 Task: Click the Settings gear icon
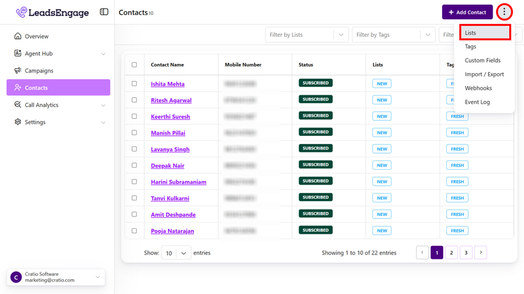click(18, 122)
